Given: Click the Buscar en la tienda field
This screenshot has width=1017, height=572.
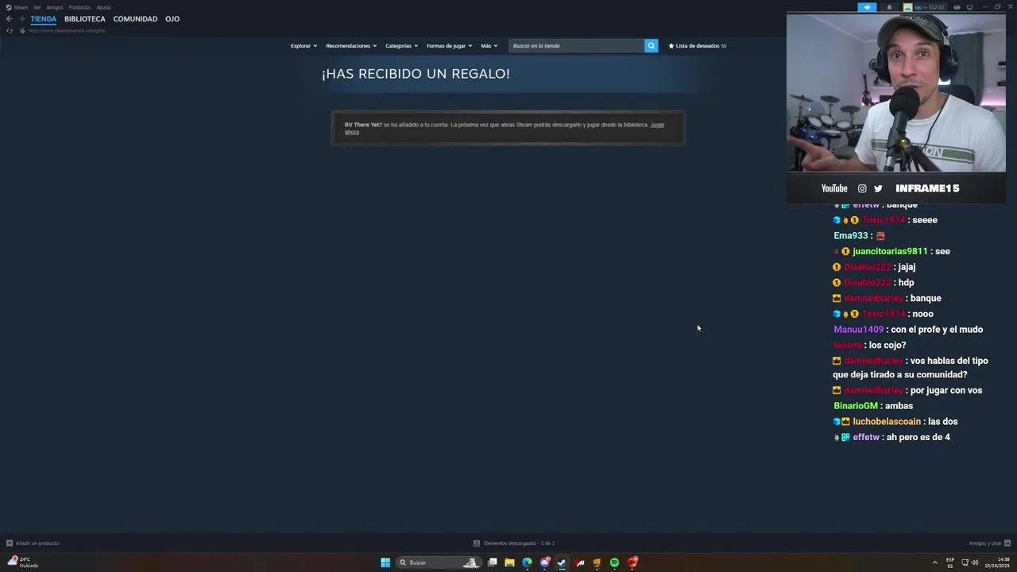Looking at the screenshot, I should pos(577,46).
